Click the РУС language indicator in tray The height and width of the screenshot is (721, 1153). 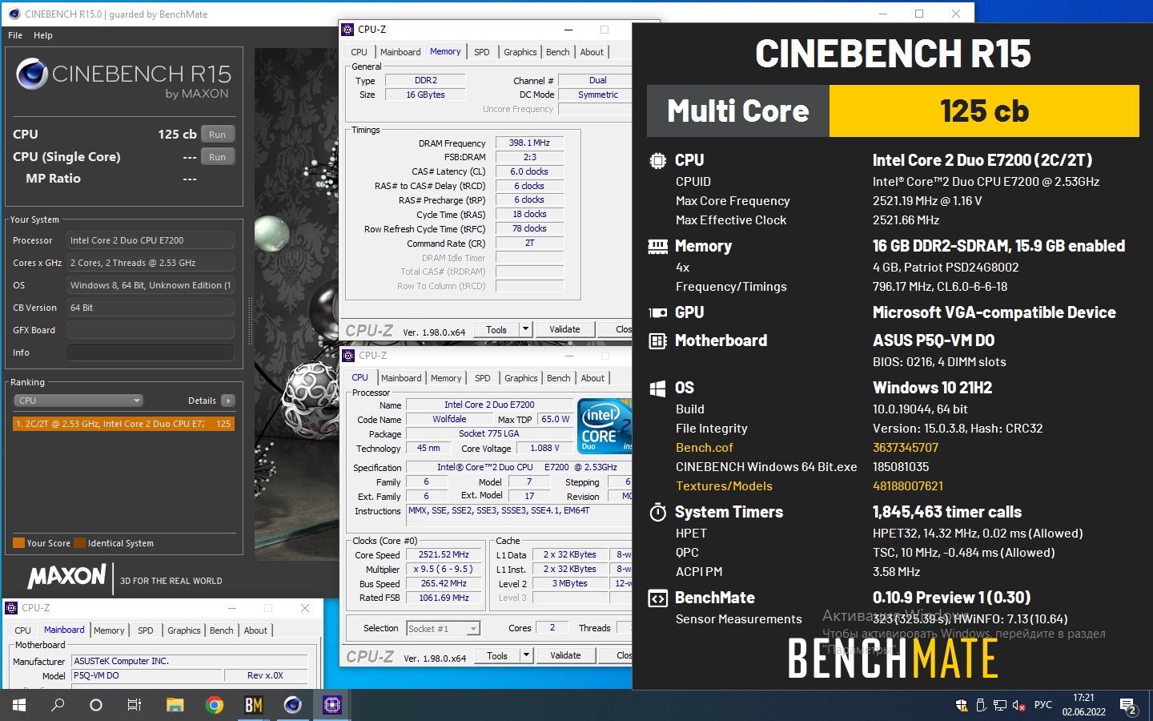(x=1043, y=705)
